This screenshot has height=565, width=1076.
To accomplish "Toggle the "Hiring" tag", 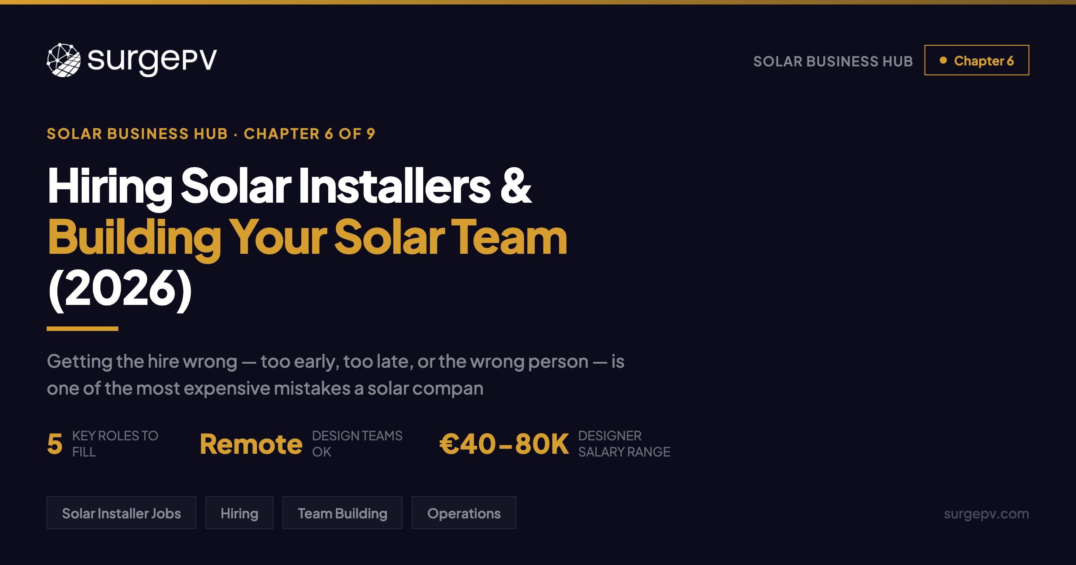I will [x=239, y=513].
